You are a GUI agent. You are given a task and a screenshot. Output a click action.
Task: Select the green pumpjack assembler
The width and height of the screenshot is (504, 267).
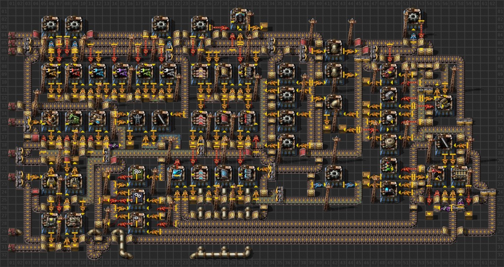pyautogui.click(x=74, y=121)
